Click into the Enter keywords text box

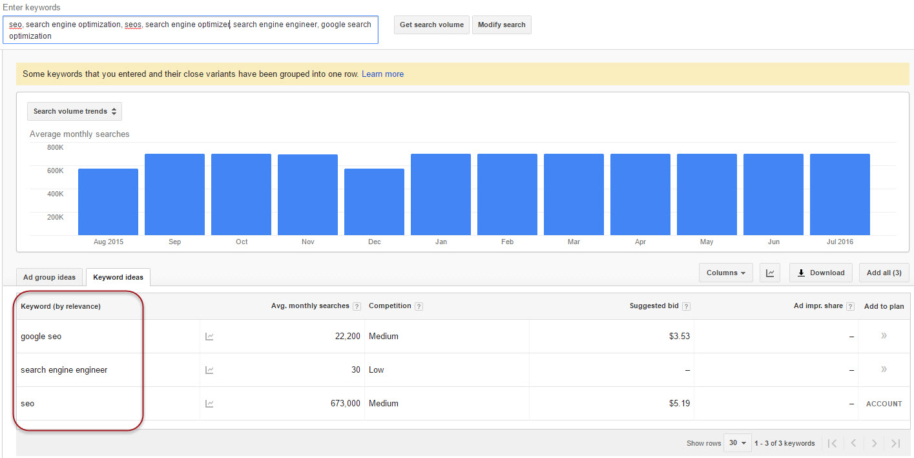coord(191,30)
